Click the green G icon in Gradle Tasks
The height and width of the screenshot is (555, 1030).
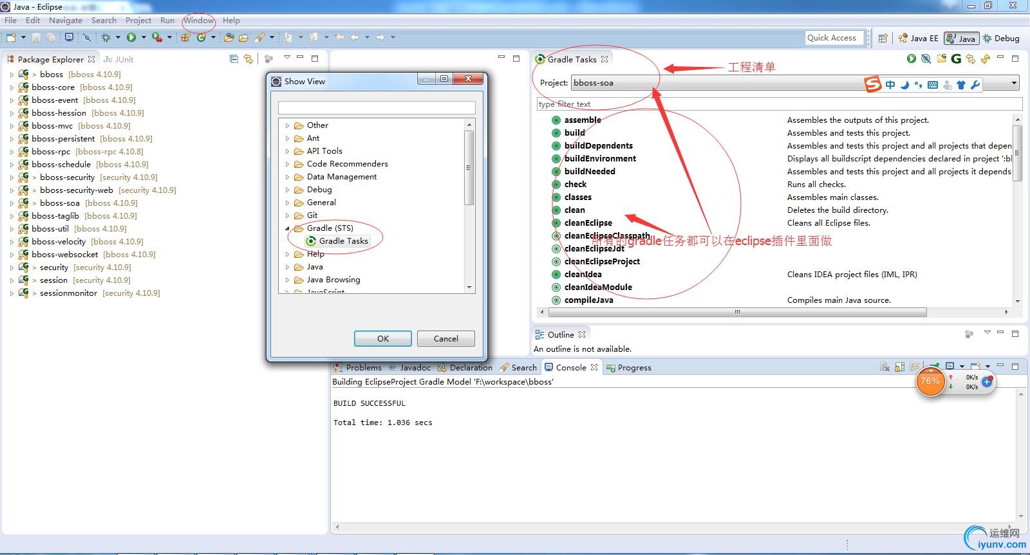click(x=956, y=59)
